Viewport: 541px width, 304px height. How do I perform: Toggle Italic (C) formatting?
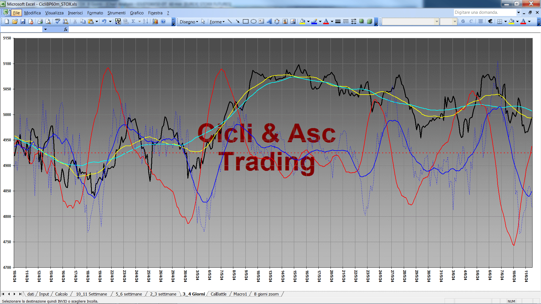471,21
